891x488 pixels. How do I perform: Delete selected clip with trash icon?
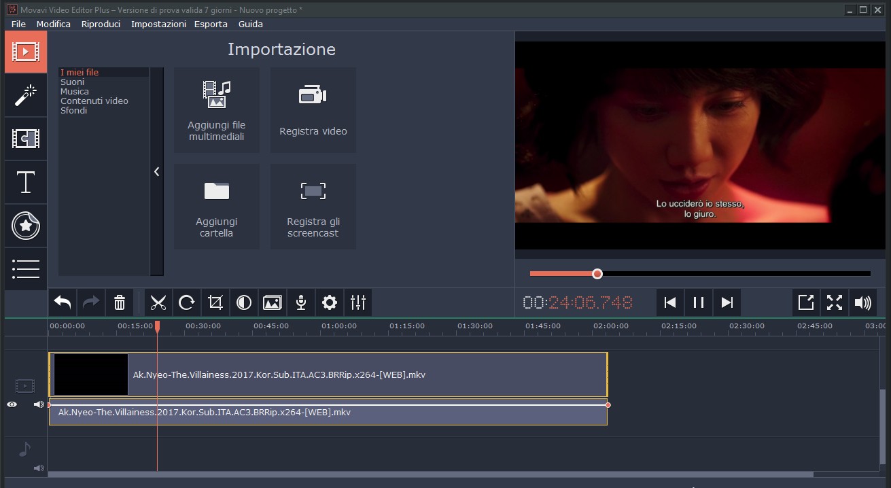tap(120, 302)
